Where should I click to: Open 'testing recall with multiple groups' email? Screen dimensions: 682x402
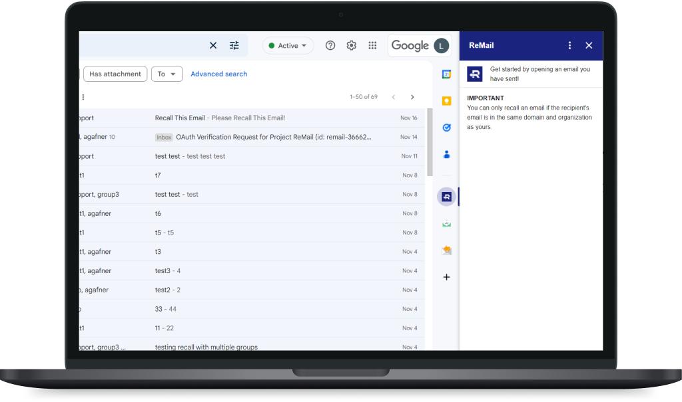tap(252, 344)
